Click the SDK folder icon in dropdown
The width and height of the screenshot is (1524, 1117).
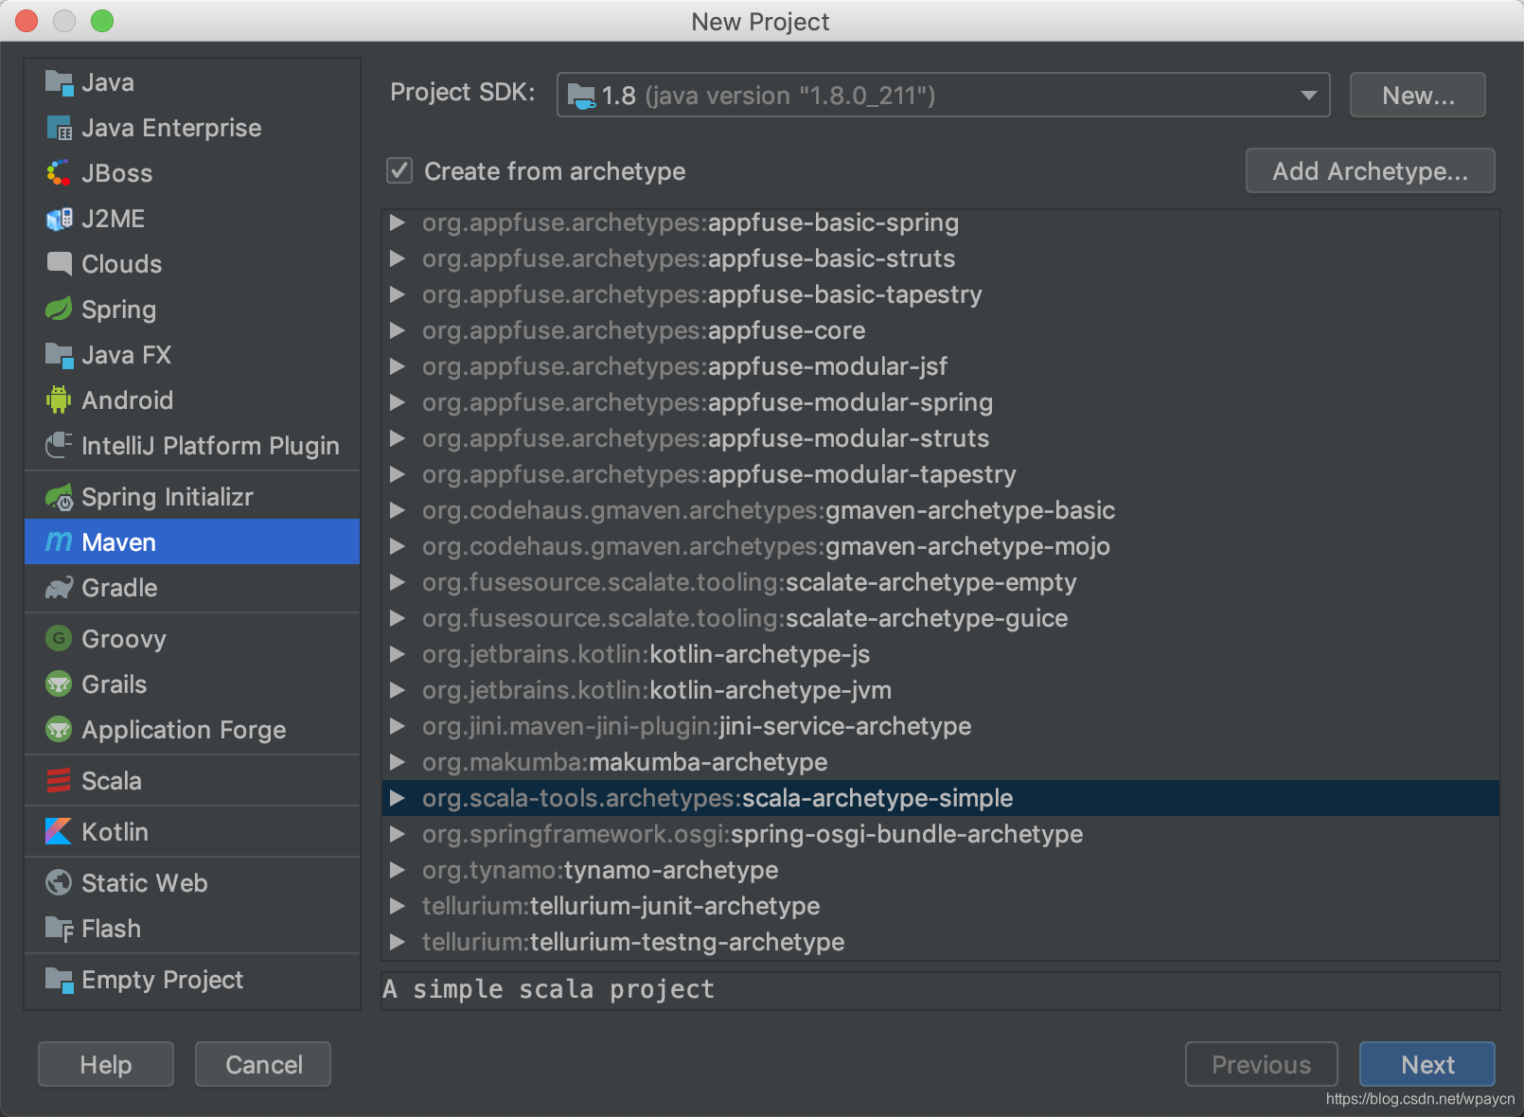pyautogui.click(x=581, y=96)
